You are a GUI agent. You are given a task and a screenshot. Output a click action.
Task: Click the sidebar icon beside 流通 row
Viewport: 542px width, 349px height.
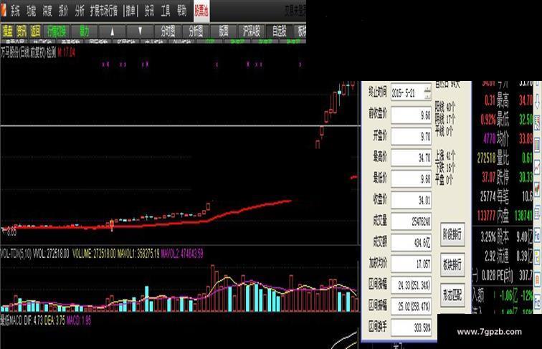538,257
